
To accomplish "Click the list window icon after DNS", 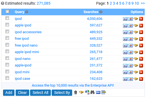I will click(x=104, y=92).
